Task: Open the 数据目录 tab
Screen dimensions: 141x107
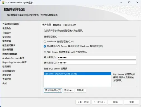Action: (57, 25)
